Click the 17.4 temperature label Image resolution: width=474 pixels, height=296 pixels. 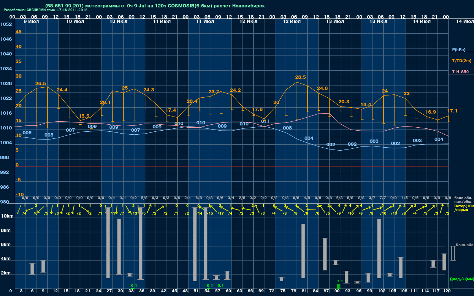tap(170, 110)
